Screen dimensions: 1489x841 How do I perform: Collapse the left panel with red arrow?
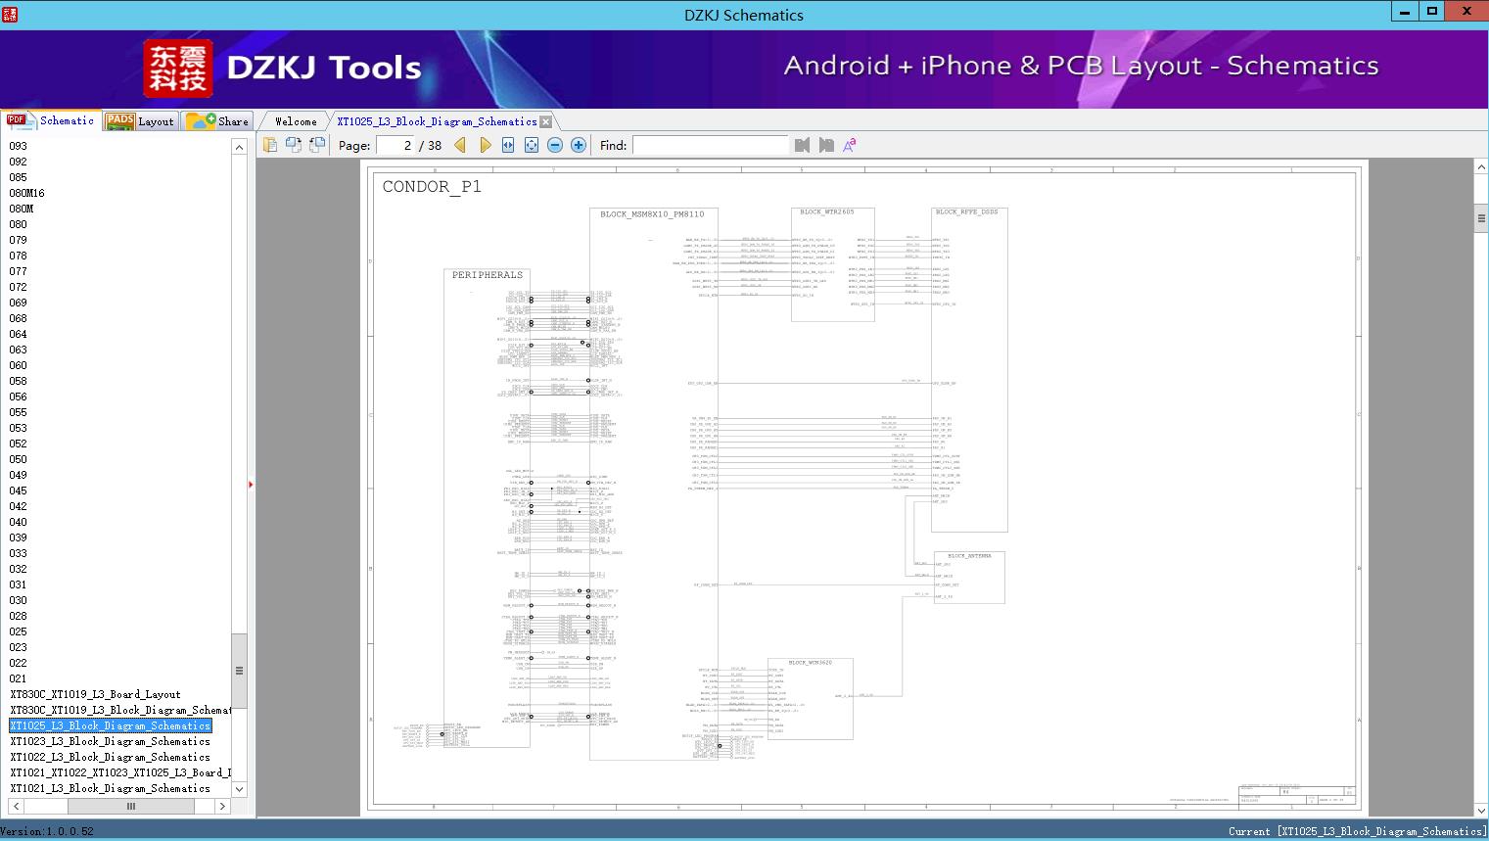click(251, 485)
